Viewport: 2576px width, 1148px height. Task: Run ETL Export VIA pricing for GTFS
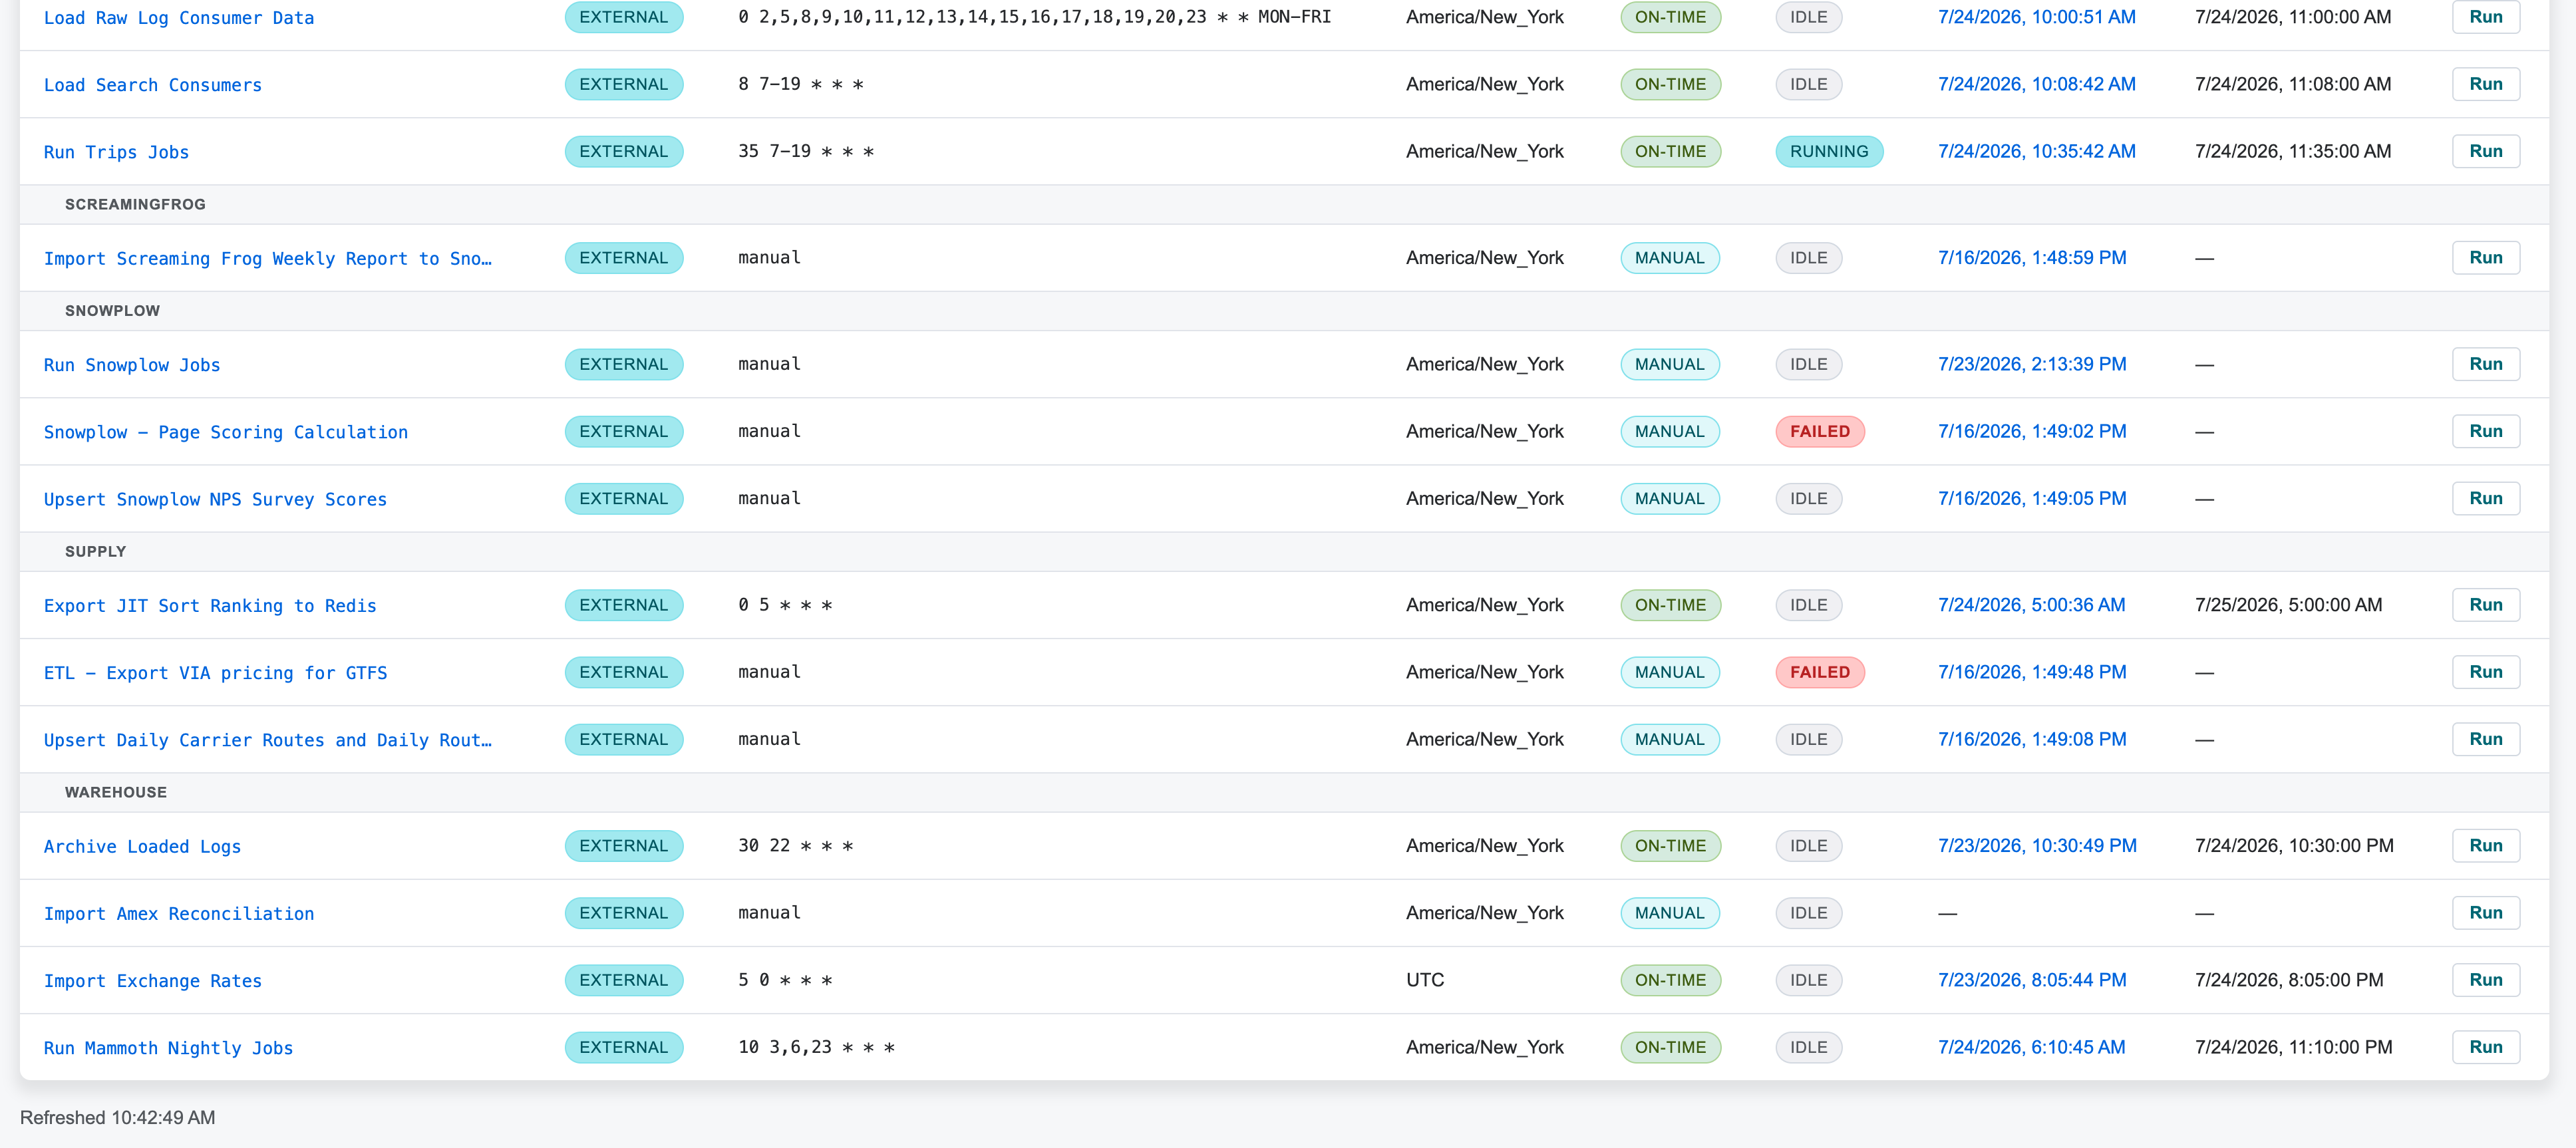coord(2486,672)
